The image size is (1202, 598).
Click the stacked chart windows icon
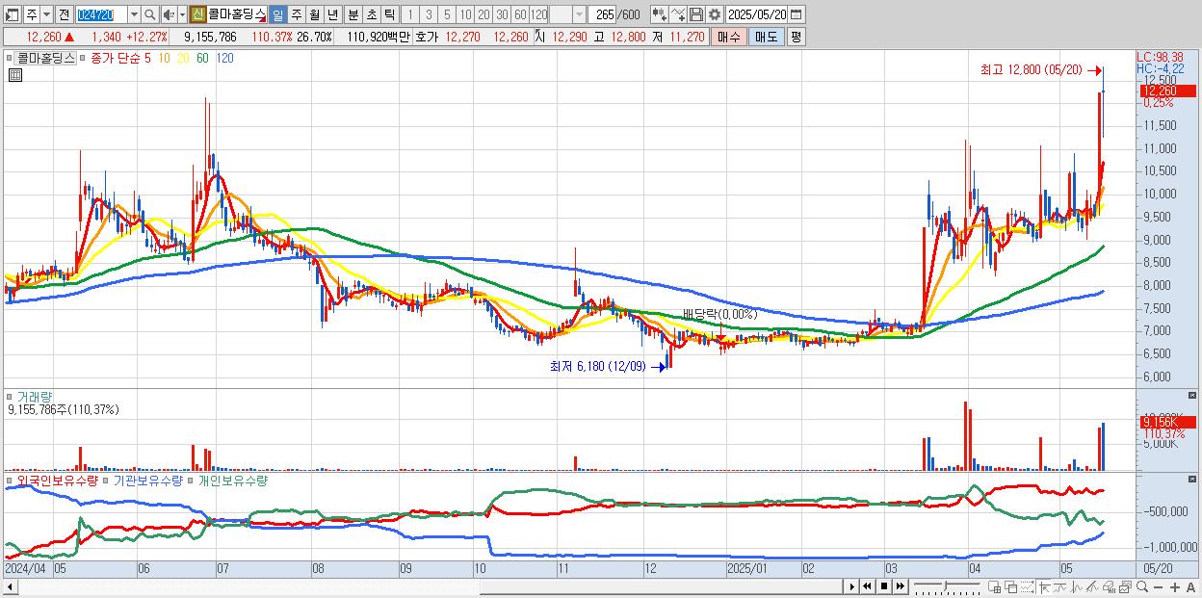pos(1125,587)
